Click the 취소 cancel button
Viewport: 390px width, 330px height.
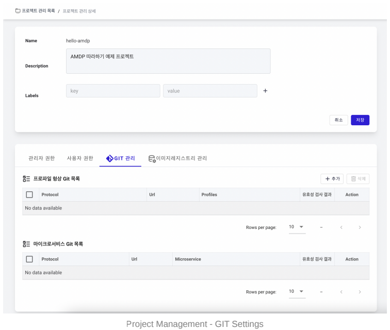pyautogui.click(x=338, y=120)
